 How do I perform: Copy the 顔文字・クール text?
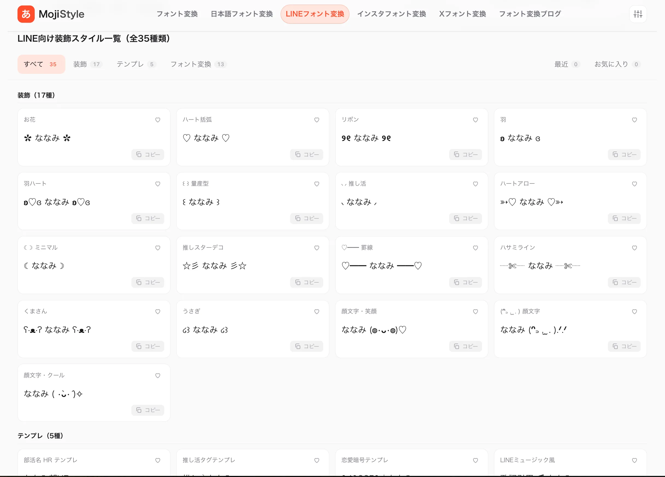coord(148,410)
